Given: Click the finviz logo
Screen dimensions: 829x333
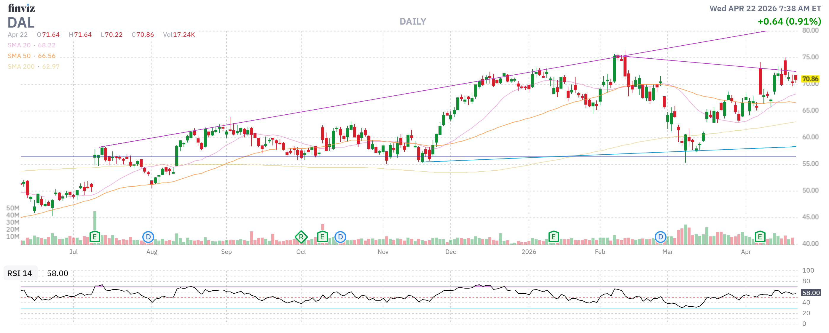Looking at the screenshot, I should tap(21, 8).
